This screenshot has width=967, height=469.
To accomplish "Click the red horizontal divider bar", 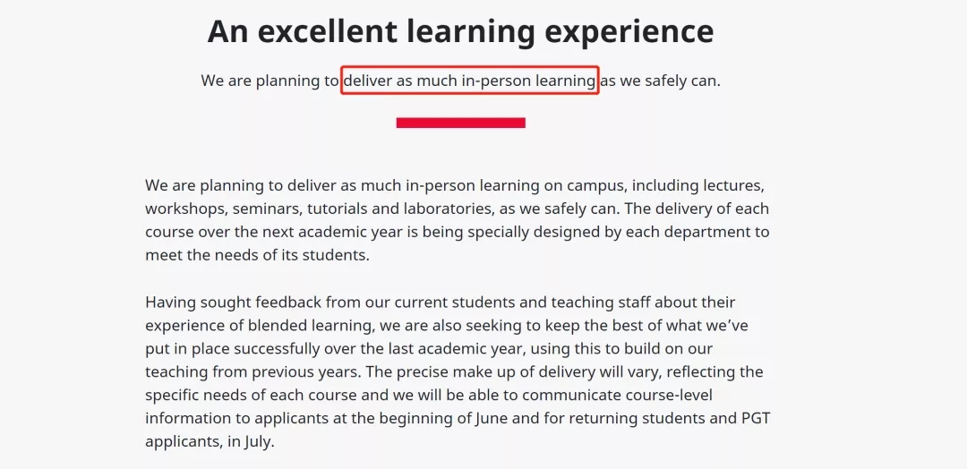I will tap(461, 123).
